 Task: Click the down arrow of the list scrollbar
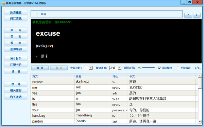coord(200,122)
